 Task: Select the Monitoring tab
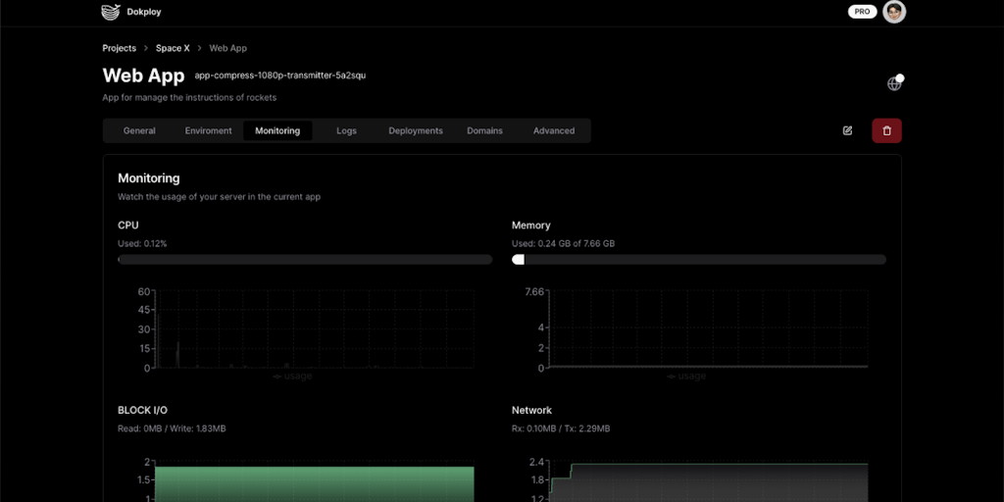click(277, 130)
